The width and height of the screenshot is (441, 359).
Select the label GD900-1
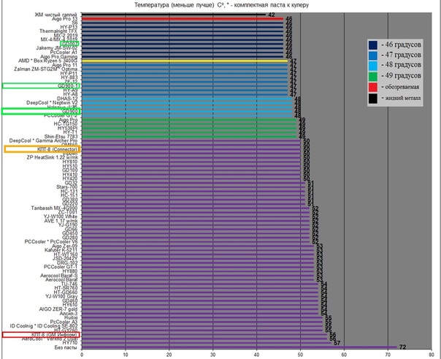click(x=69, y=86)
